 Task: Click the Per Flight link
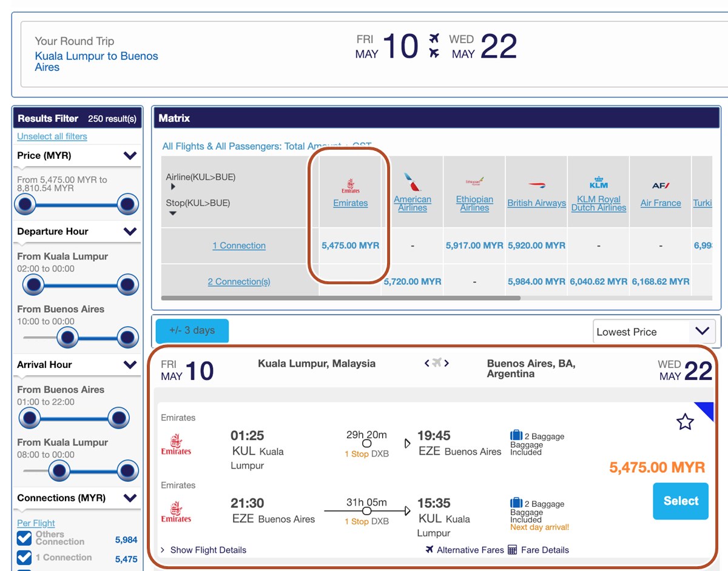point(36,523)
